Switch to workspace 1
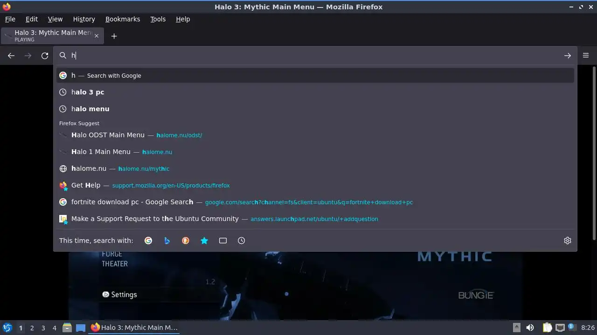 coord(21,328)
